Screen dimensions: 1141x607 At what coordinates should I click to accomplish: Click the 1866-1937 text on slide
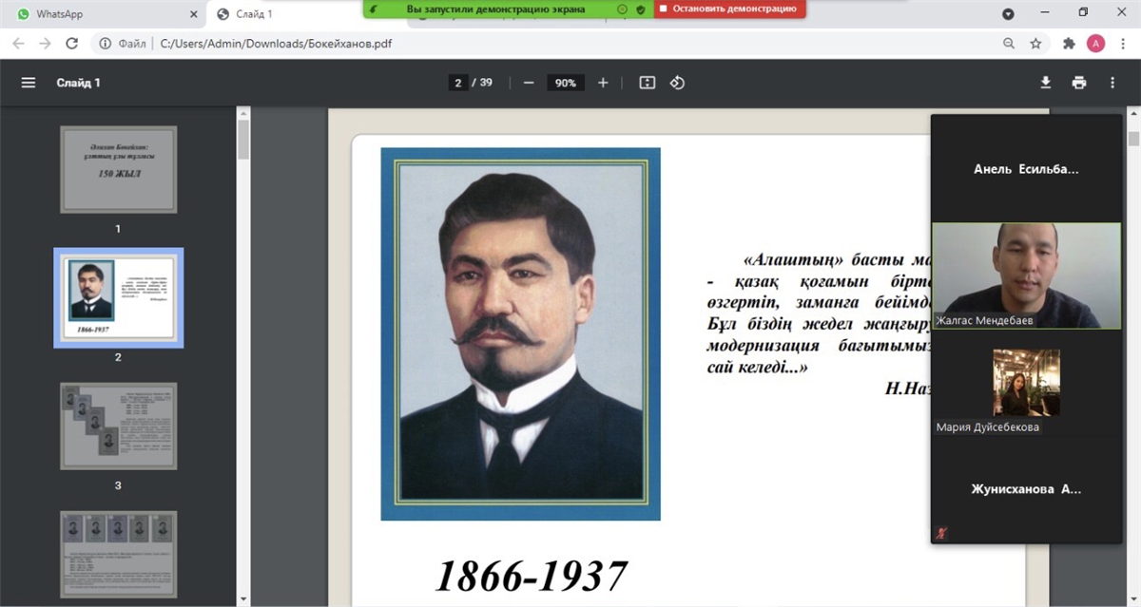pyautogui.click(x=531, y=576)
